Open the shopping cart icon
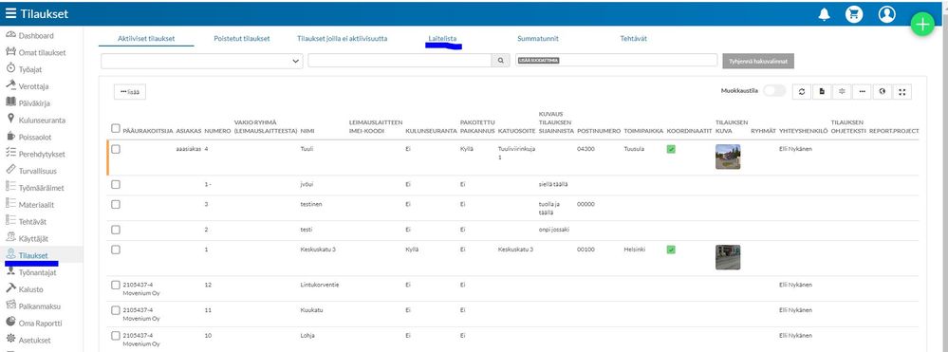948x352 pixels. (854, 14)
